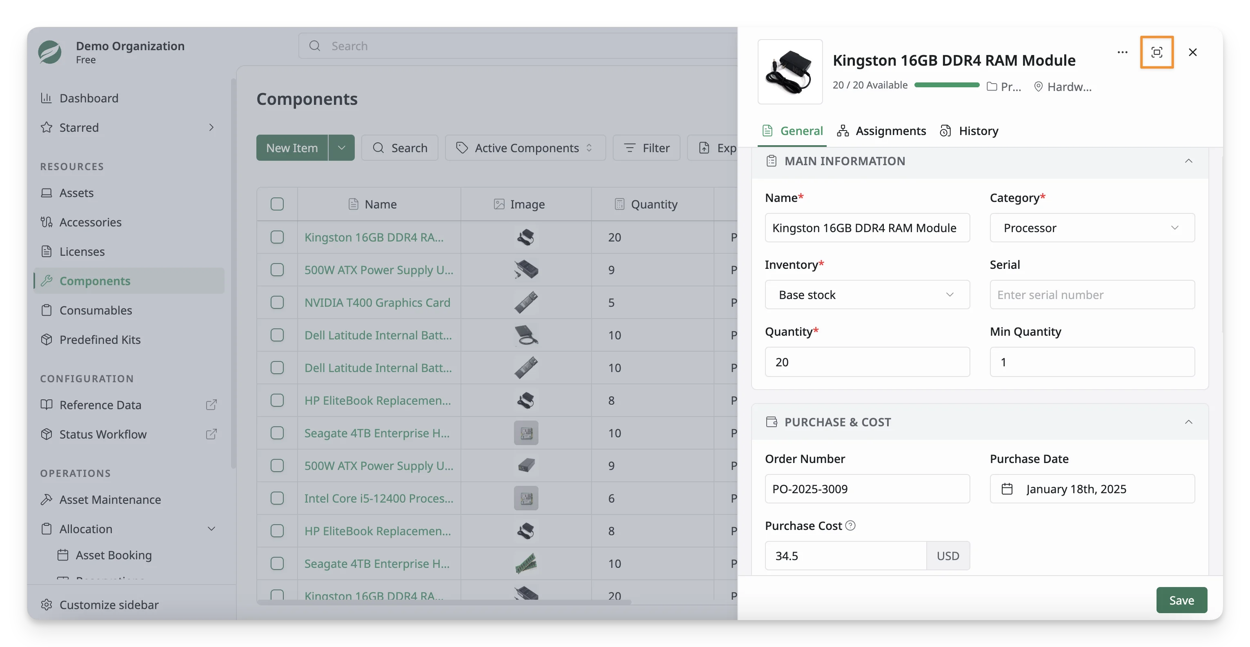Image resolution: width=1250 pixels, height=647 pixels.
Task: Click the Components item in sidebar
Action: [129, 281]
